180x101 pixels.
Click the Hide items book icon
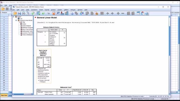[x=133, y=13]
